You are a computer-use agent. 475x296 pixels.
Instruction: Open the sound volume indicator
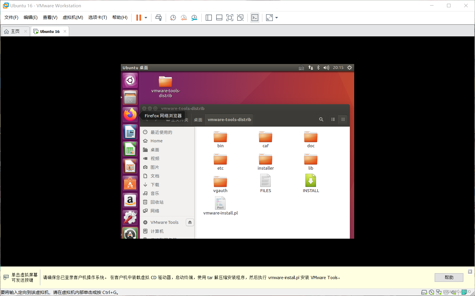click(x=326, y=68)
